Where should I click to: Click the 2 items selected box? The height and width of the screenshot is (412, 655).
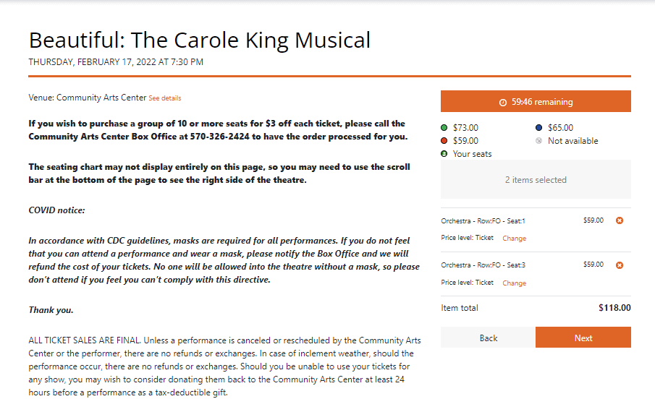[x=536, y=179]
